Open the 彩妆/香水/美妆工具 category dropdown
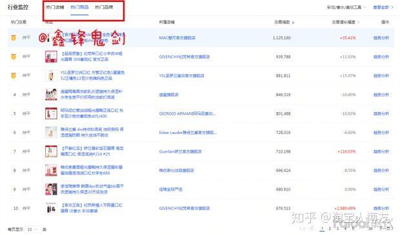The image size is (400, 235). click(346, 7)
